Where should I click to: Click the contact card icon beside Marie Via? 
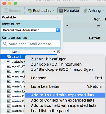tap(9, 86)
